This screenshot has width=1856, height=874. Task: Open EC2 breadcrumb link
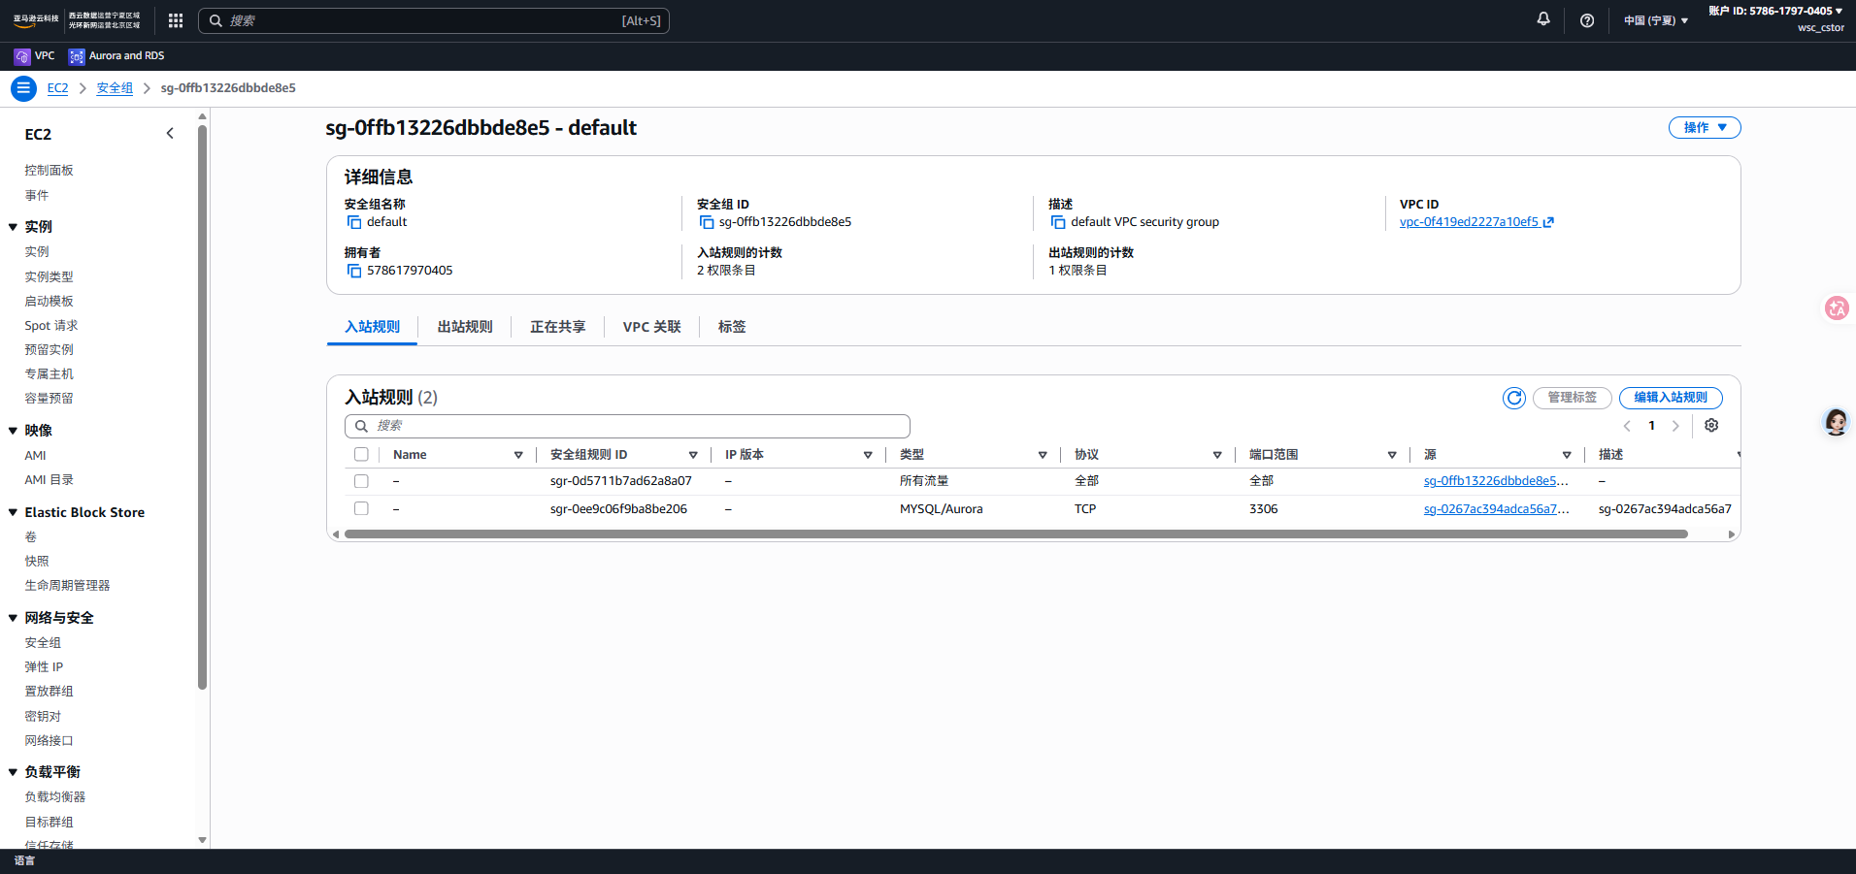point(58,88)
